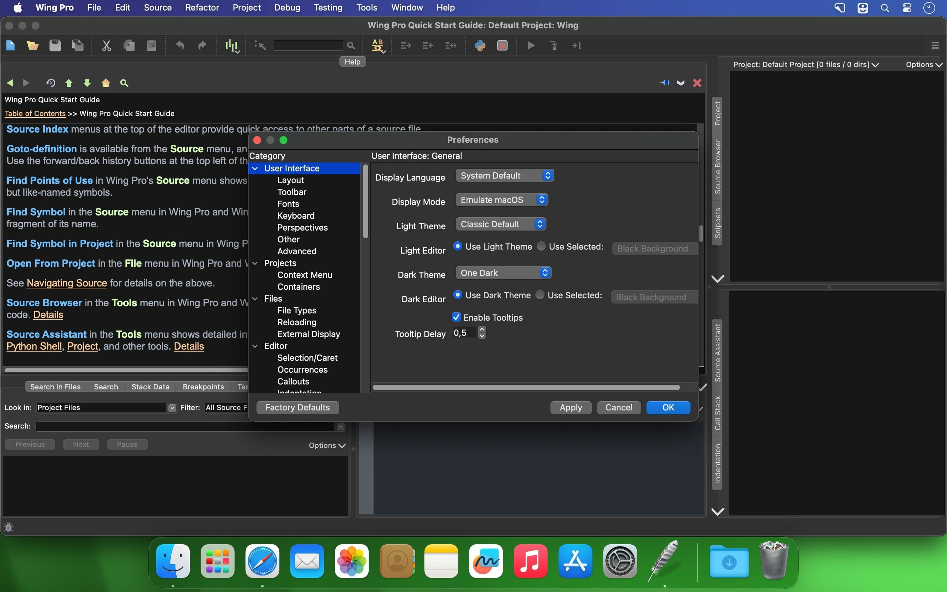This screenshot has width=947, height=592.
Task: Select Dark Editor Use Selected radio button
Action: click(540, 295)
